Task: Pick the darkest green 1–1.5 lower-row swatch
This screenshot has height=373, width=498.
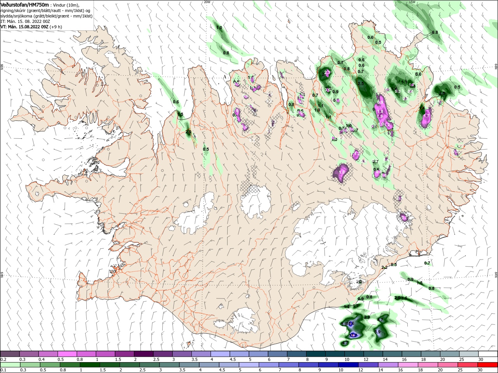Action: [x=89, y=365]
